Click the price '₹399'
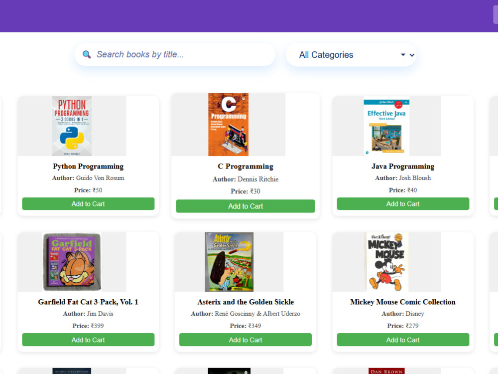 [98, 326]
